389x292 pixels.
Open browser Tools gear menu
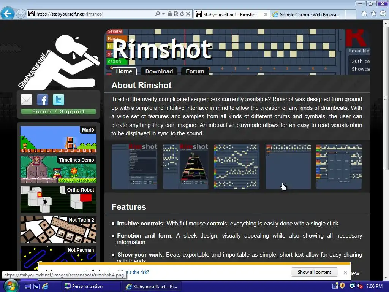[383, 14]
